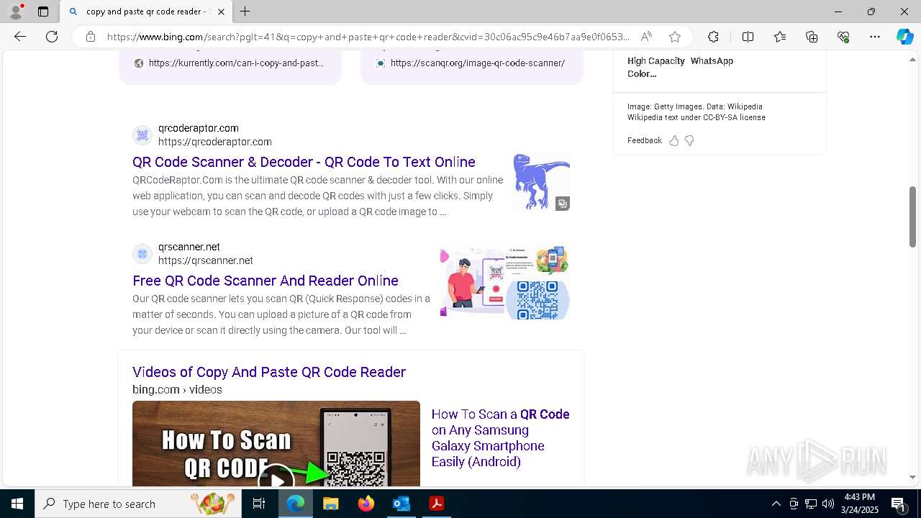Open Outlook from taskbar
The image size is (921, 518).
[x=401, y=504]
